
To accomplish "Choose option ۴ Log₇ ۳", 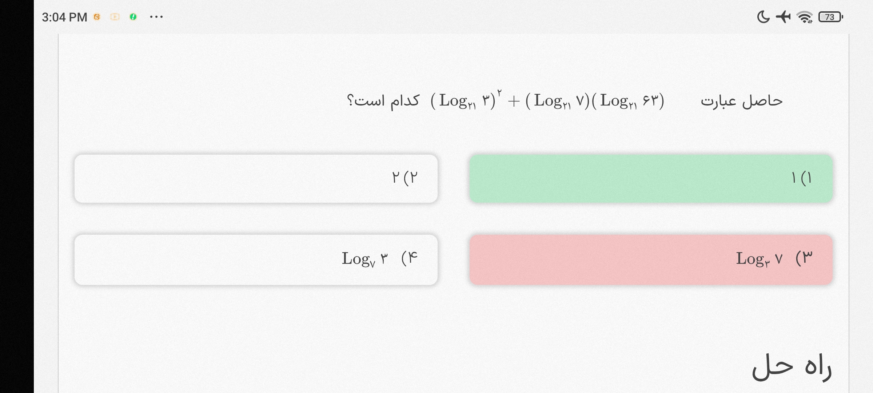I will coord(256,259).
